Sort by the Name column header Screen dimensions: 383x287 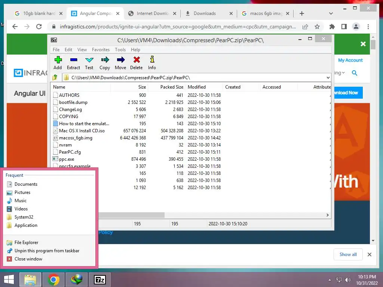pos(81,87)
